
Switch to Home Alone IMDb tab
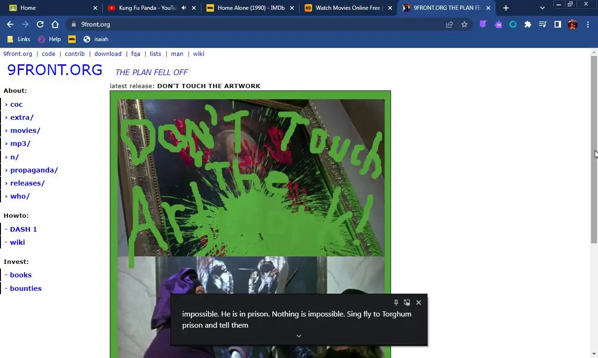click(x=250, y=8)
